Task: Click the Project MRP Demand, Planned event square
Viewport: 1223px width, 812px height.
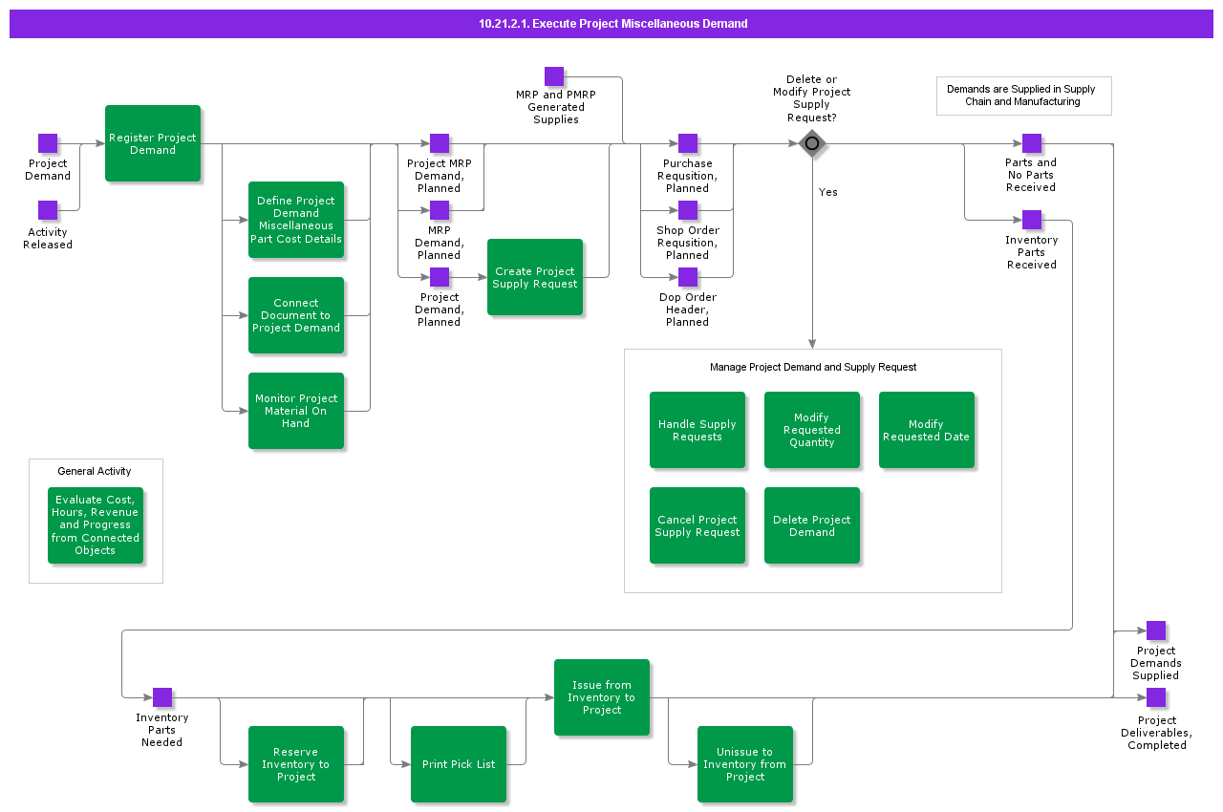Action: click(440, 143)
